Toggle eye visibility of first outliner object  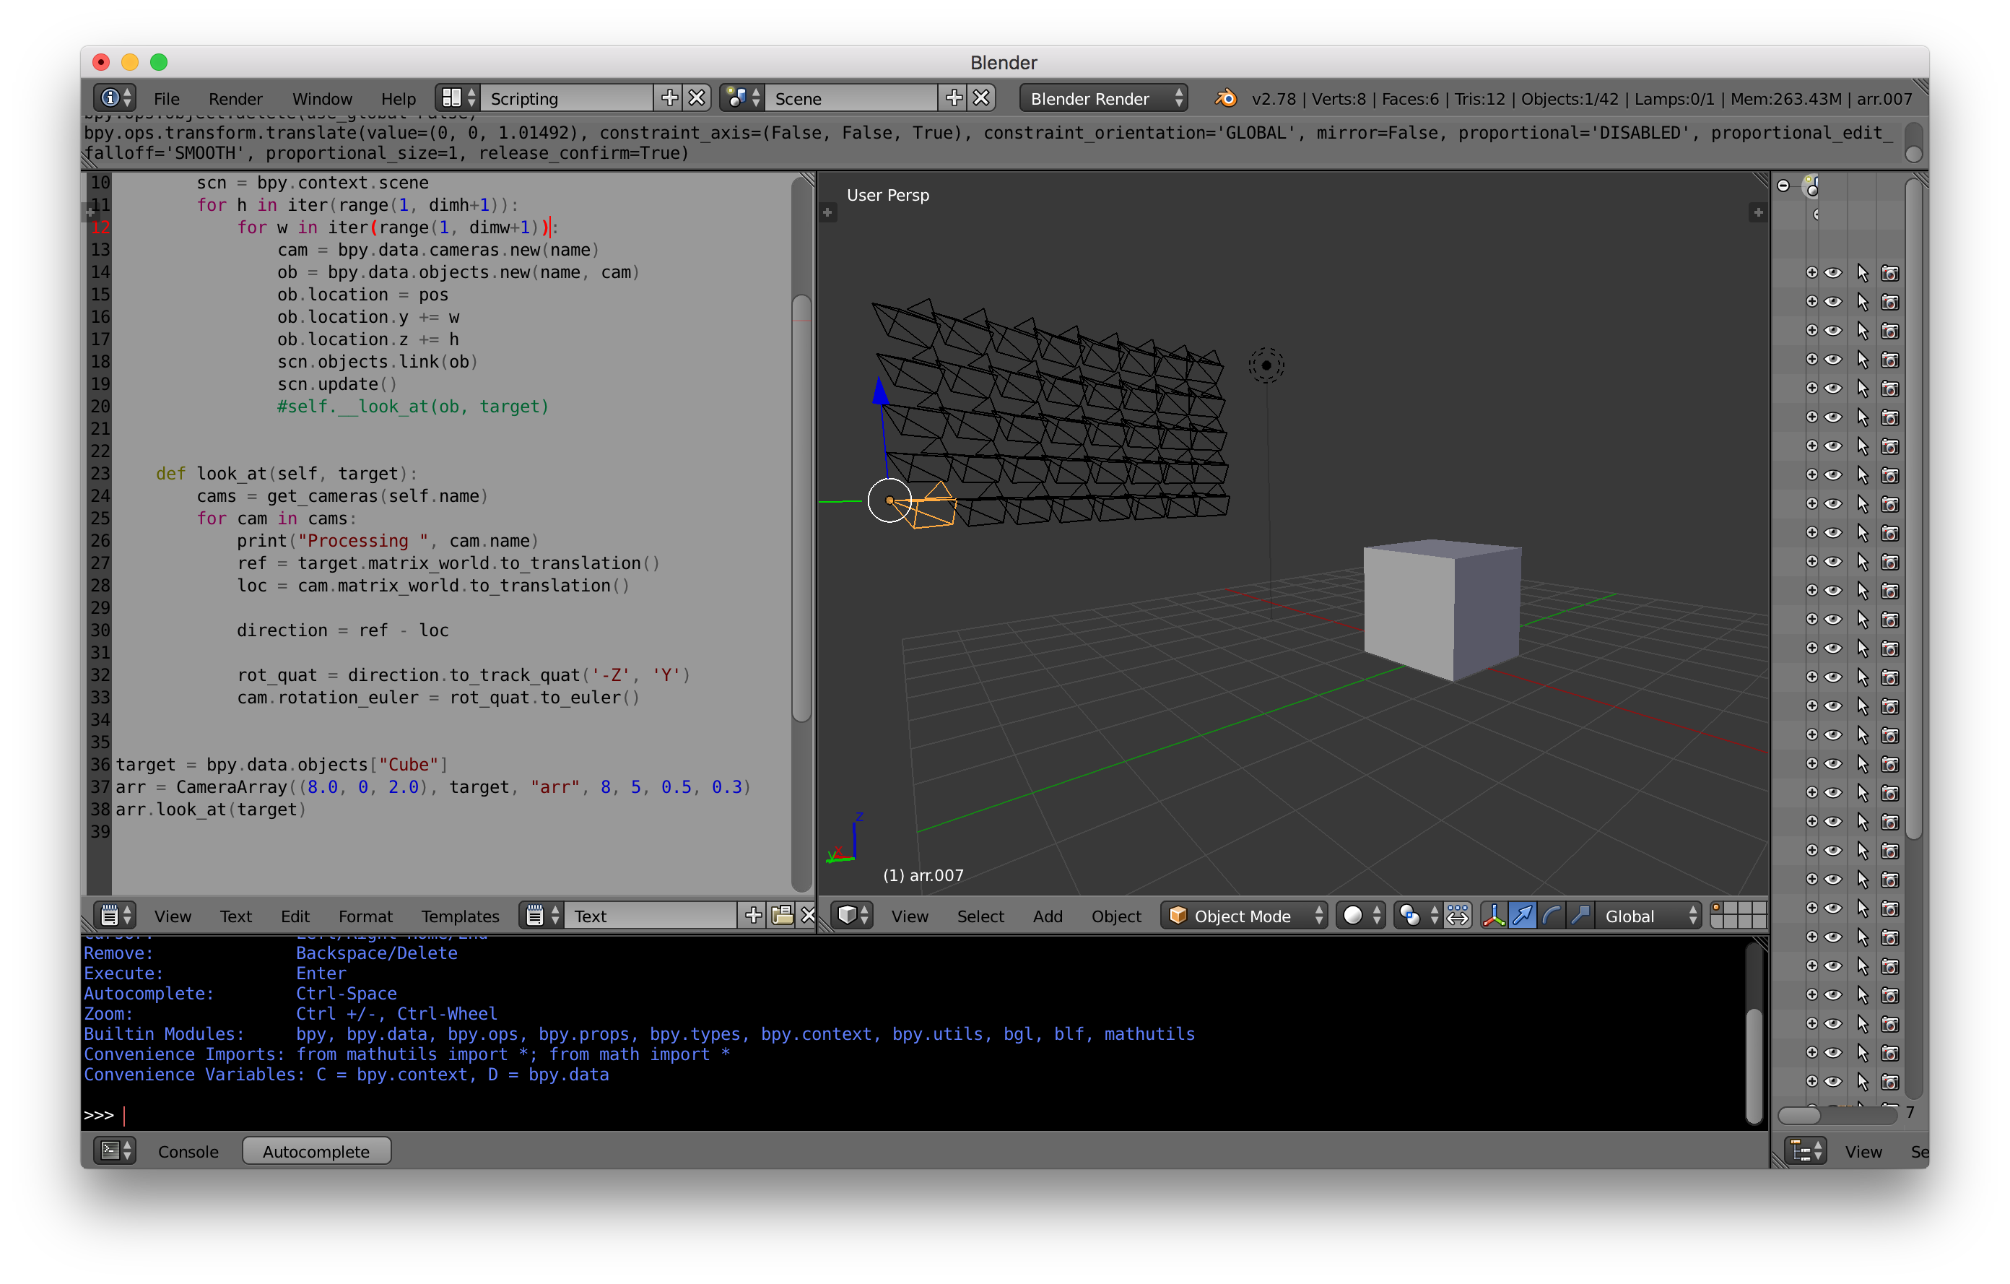(x=1833, y=273)
